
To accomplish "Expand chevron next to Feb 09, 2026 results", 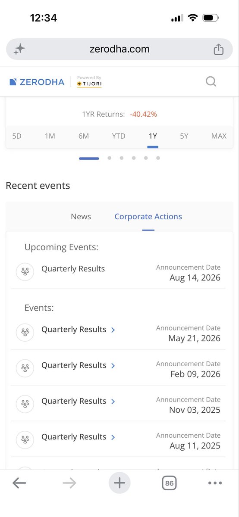I will click(x=113, y=366).
